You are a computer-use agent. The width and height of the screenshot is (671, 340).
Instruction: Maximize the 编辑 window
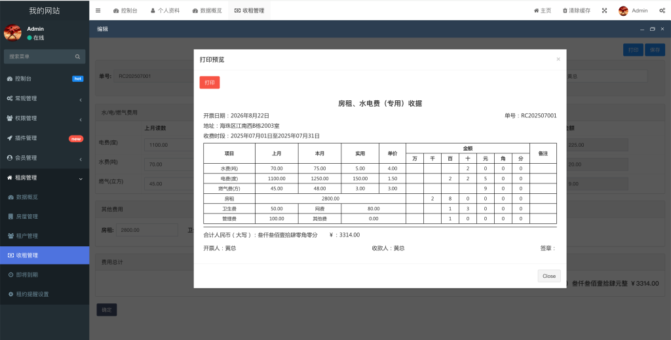[652, 29]
